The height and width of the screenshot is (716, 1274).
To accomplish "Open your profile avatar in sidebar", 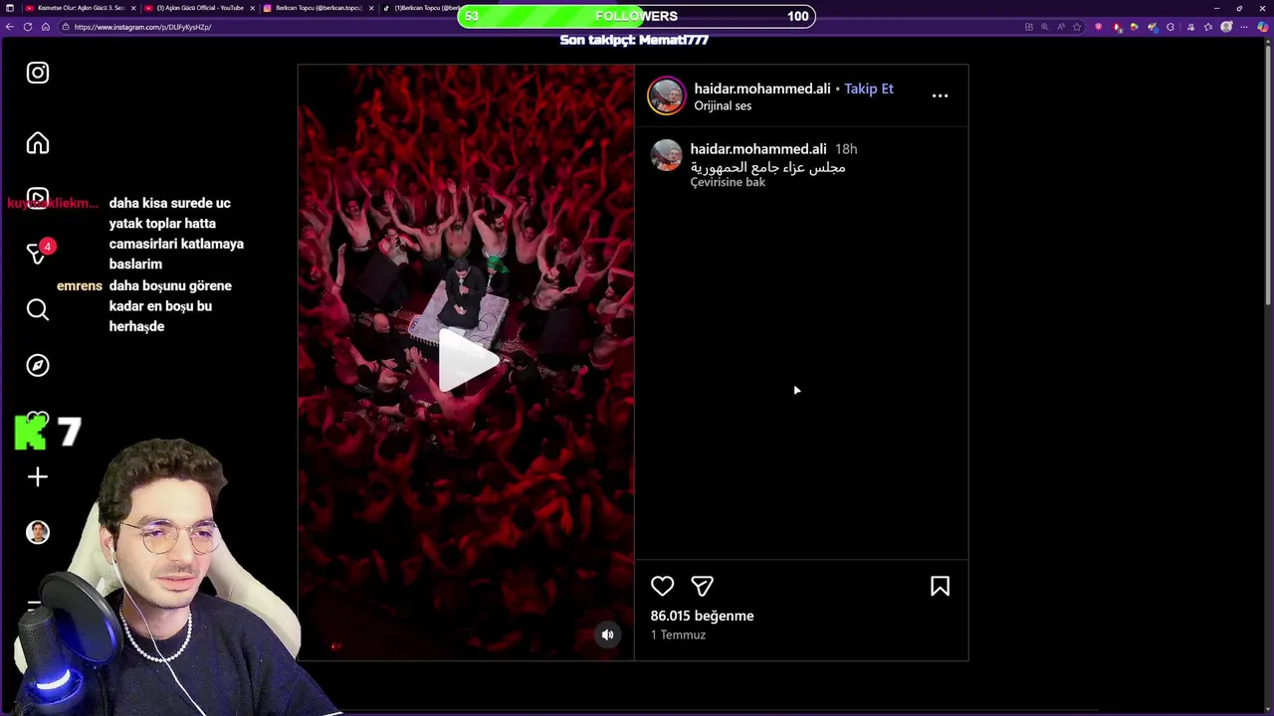I will (x=38, y=532).
